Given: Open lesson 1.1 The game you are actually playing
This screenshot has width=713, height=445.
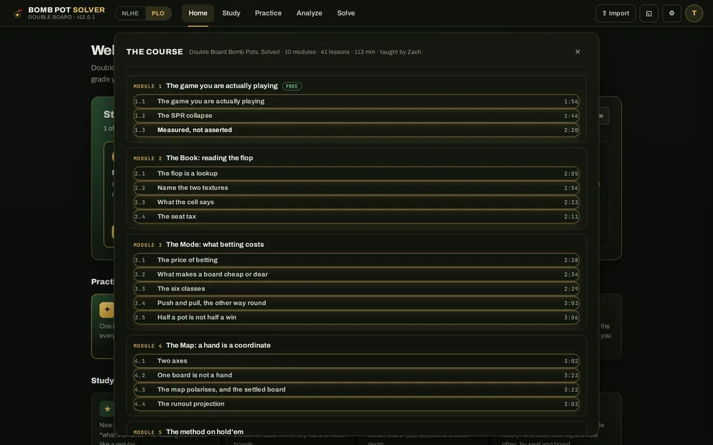Looking at the screenshot, I should tap(356, 102).
